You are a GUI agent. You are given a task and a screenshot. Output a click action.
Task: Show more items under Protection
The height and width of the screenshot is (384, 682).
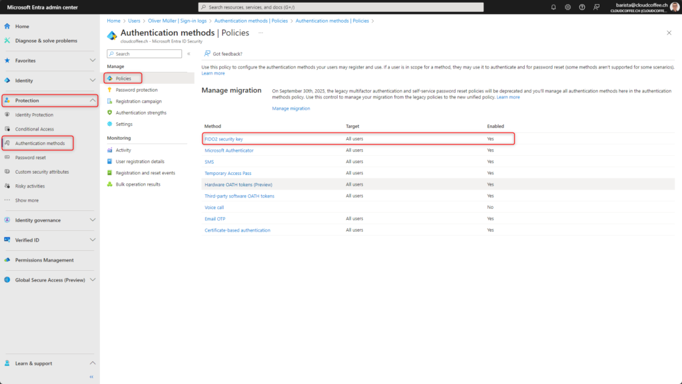pos(27,200)
